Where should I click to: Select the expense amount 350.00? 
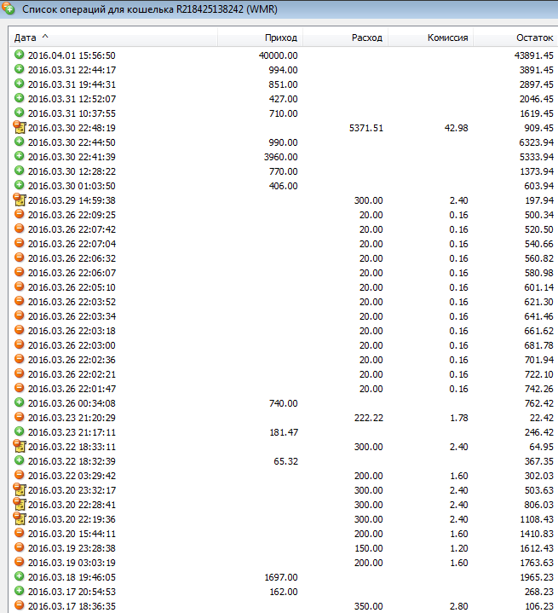coord(369,606)
